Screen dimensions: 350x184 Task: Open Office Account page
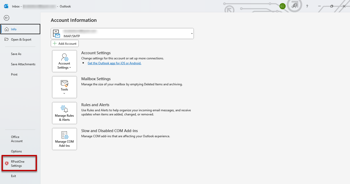(x=17, y=139)
